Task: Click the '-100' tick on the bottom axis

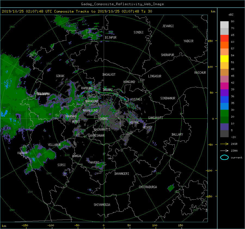Action: (x=50, y=225)
